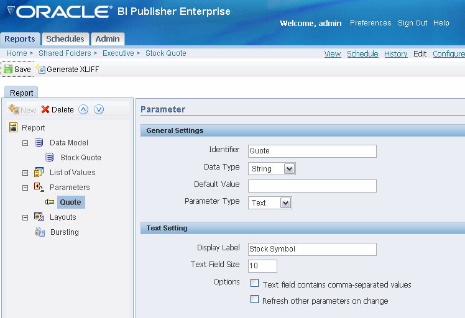Collapse the Data Model tree node
This screenshot has height=318, width=465.
tap(25, 143)
